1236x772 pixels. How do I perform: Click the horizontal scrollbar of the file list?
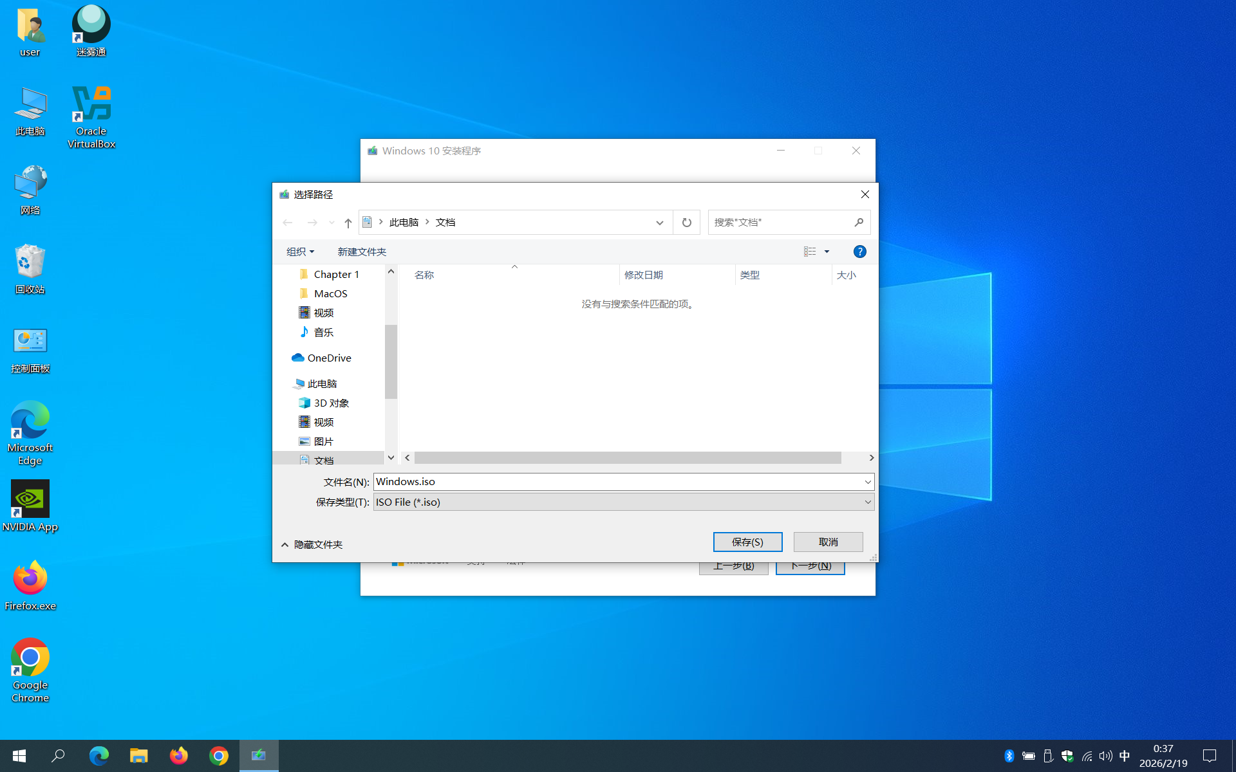[628, 457]
